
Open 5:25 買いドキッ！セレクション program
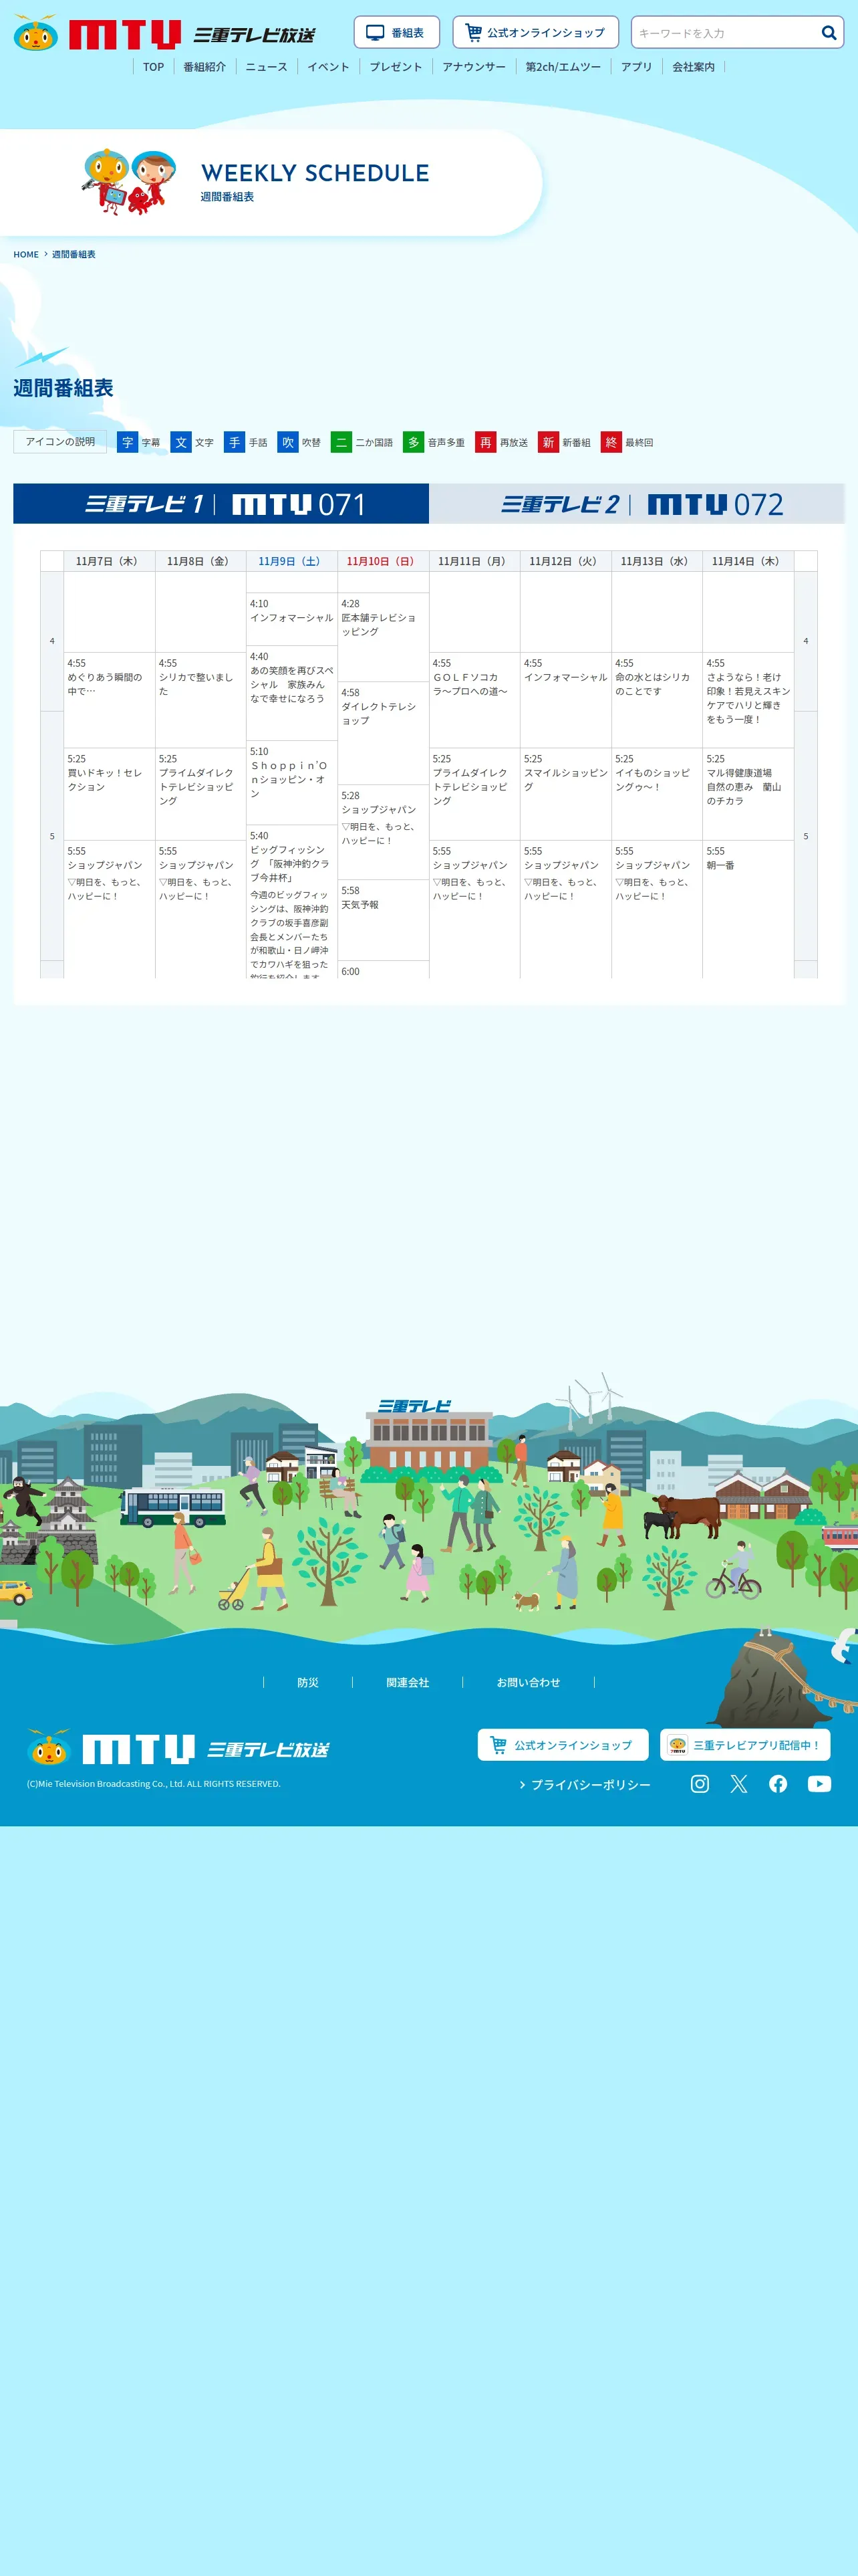coord(109,794)
